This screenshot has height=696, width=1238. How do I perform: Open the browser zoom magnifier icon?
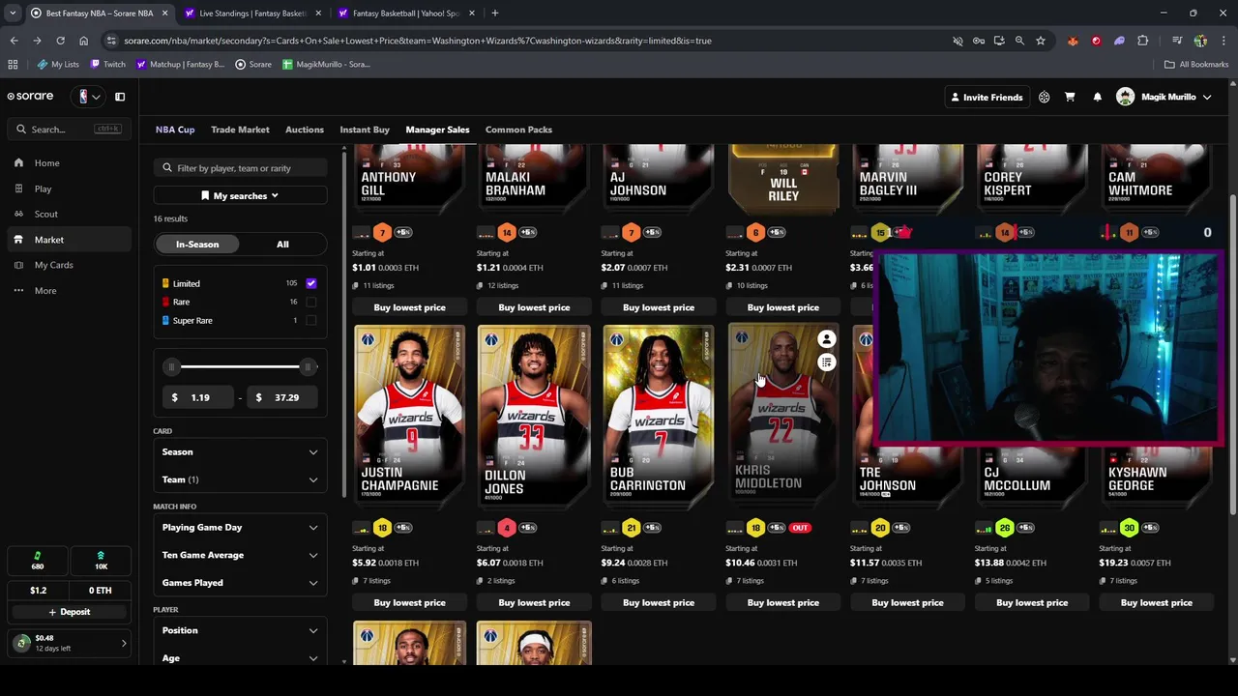tap(1019, 41)
